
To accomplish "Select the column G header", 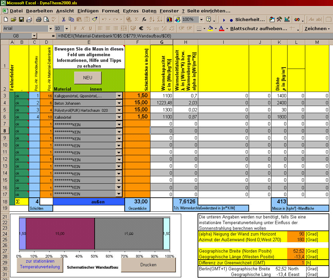I will (x=161, y=42).
